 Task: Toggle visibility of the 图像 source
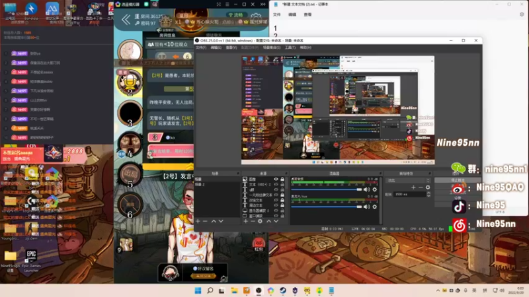click(276, 179)
